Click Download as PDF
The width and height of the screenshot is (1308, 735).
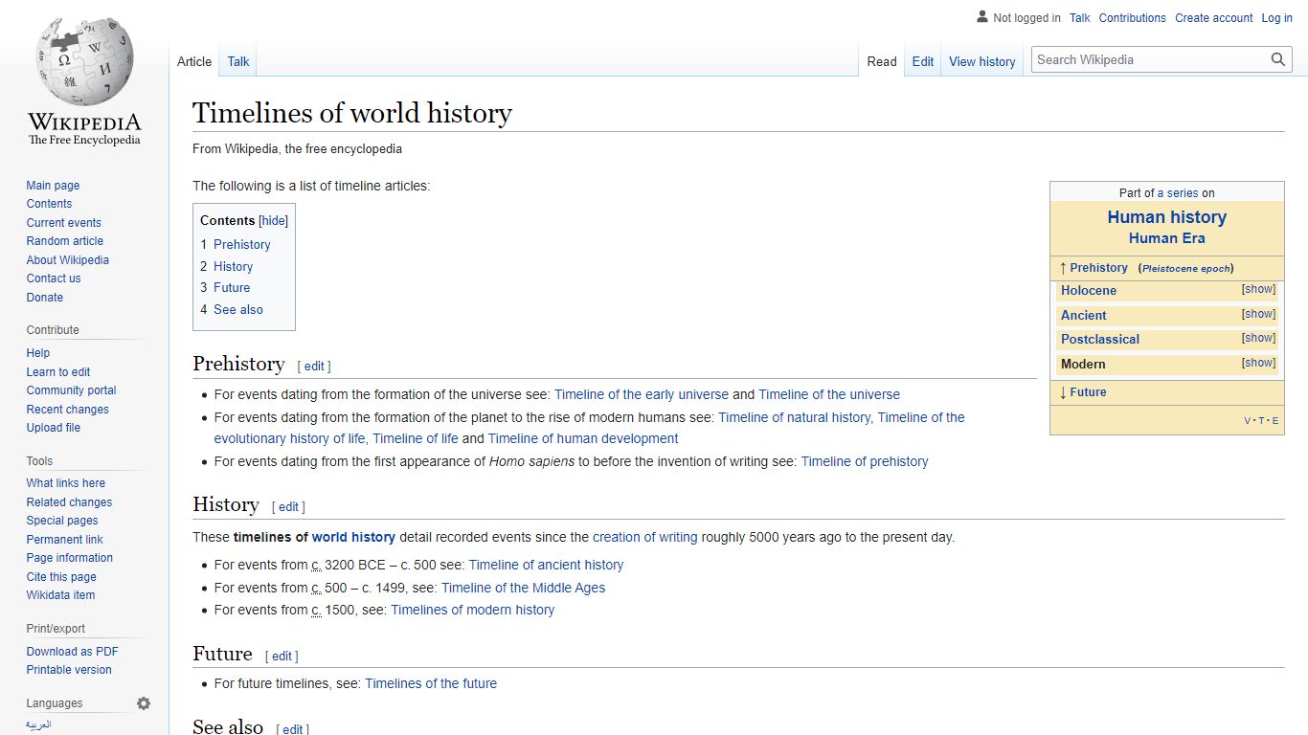pos(73,652)
